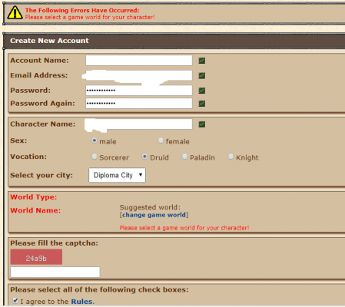345x307 pixels.
Task: Focus the Password Again input field
Action: tap(139, 104)
